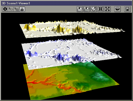The image size is (133, 101).
Task: Click the dotted-area select tool icon
Action: coord(16,9)
